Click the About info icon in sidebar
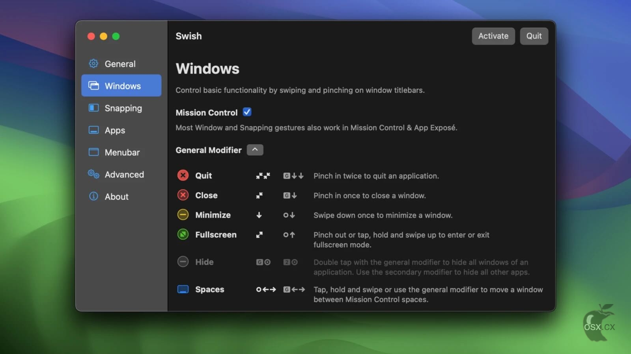The width and height of the screenshot is (631, 354). click(x=93, y=196)
